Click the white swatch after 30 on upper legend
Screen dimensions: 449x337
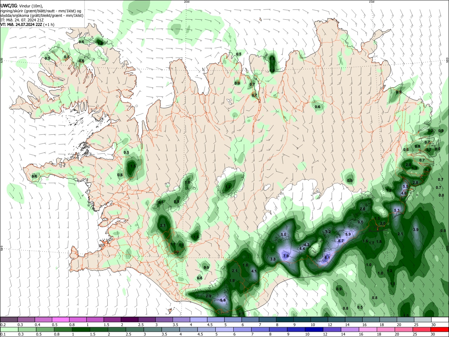click(x=440, y=319)
